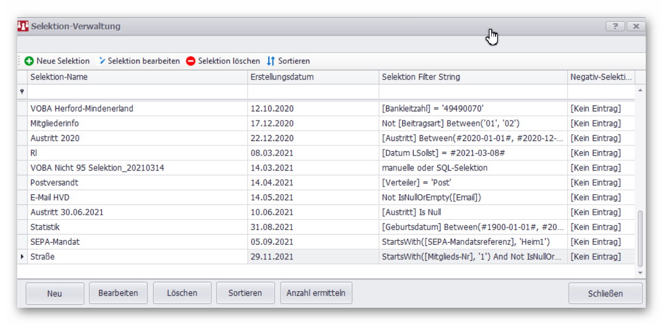Click the Selektion-Name filter input cell

137,92
